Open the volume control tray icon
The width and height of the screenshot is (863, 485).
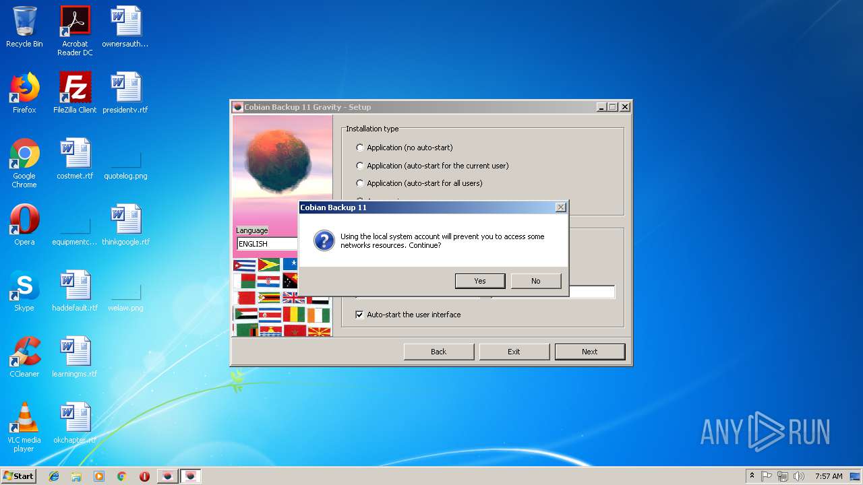799,476
